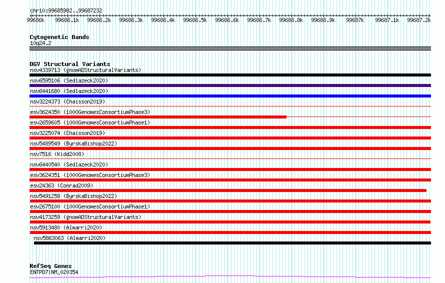Select the magenta ENTPD7 gene line
This screenshot has width=445, height=283.
[x=230, y=277]
